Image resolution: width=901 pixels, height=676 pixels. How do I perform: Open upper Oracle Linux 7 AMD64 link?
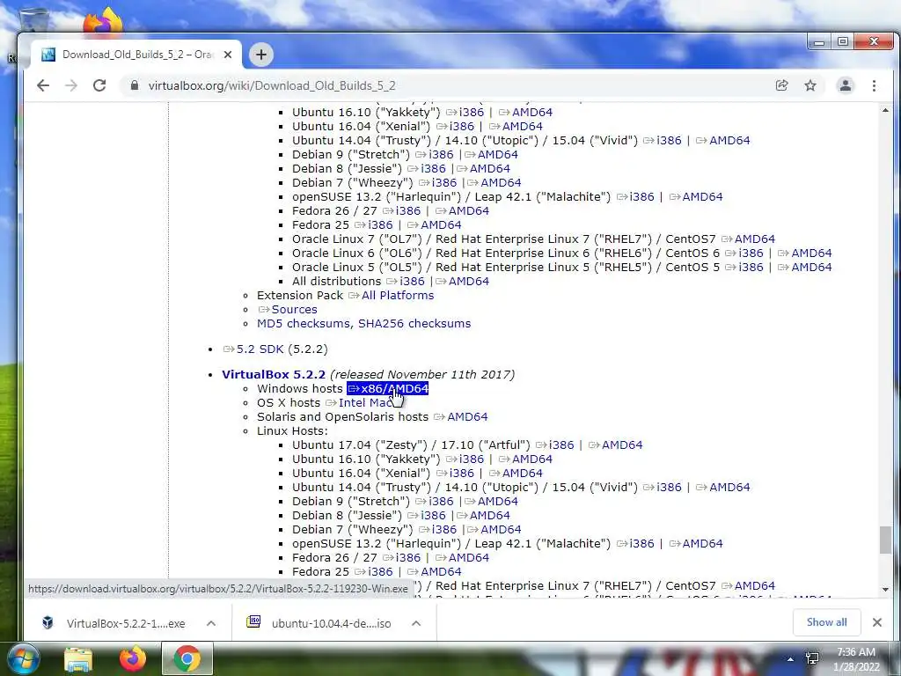748,239
